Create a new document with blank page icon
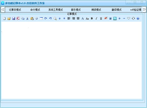This screenshot has width=147, height=108. pos(4,19)
